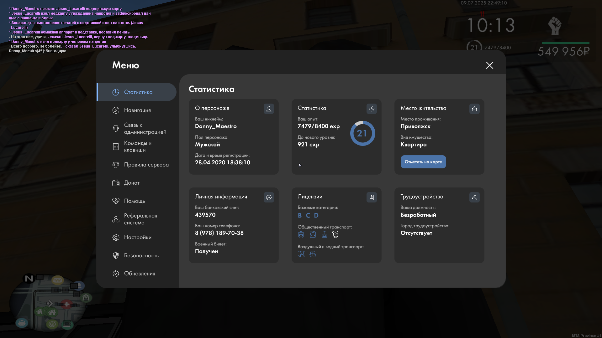The height and width of the screenshot is (338, 602).
Task: Click hammer icon on Трудоустройство card
Action: click(x=474, y=197)
